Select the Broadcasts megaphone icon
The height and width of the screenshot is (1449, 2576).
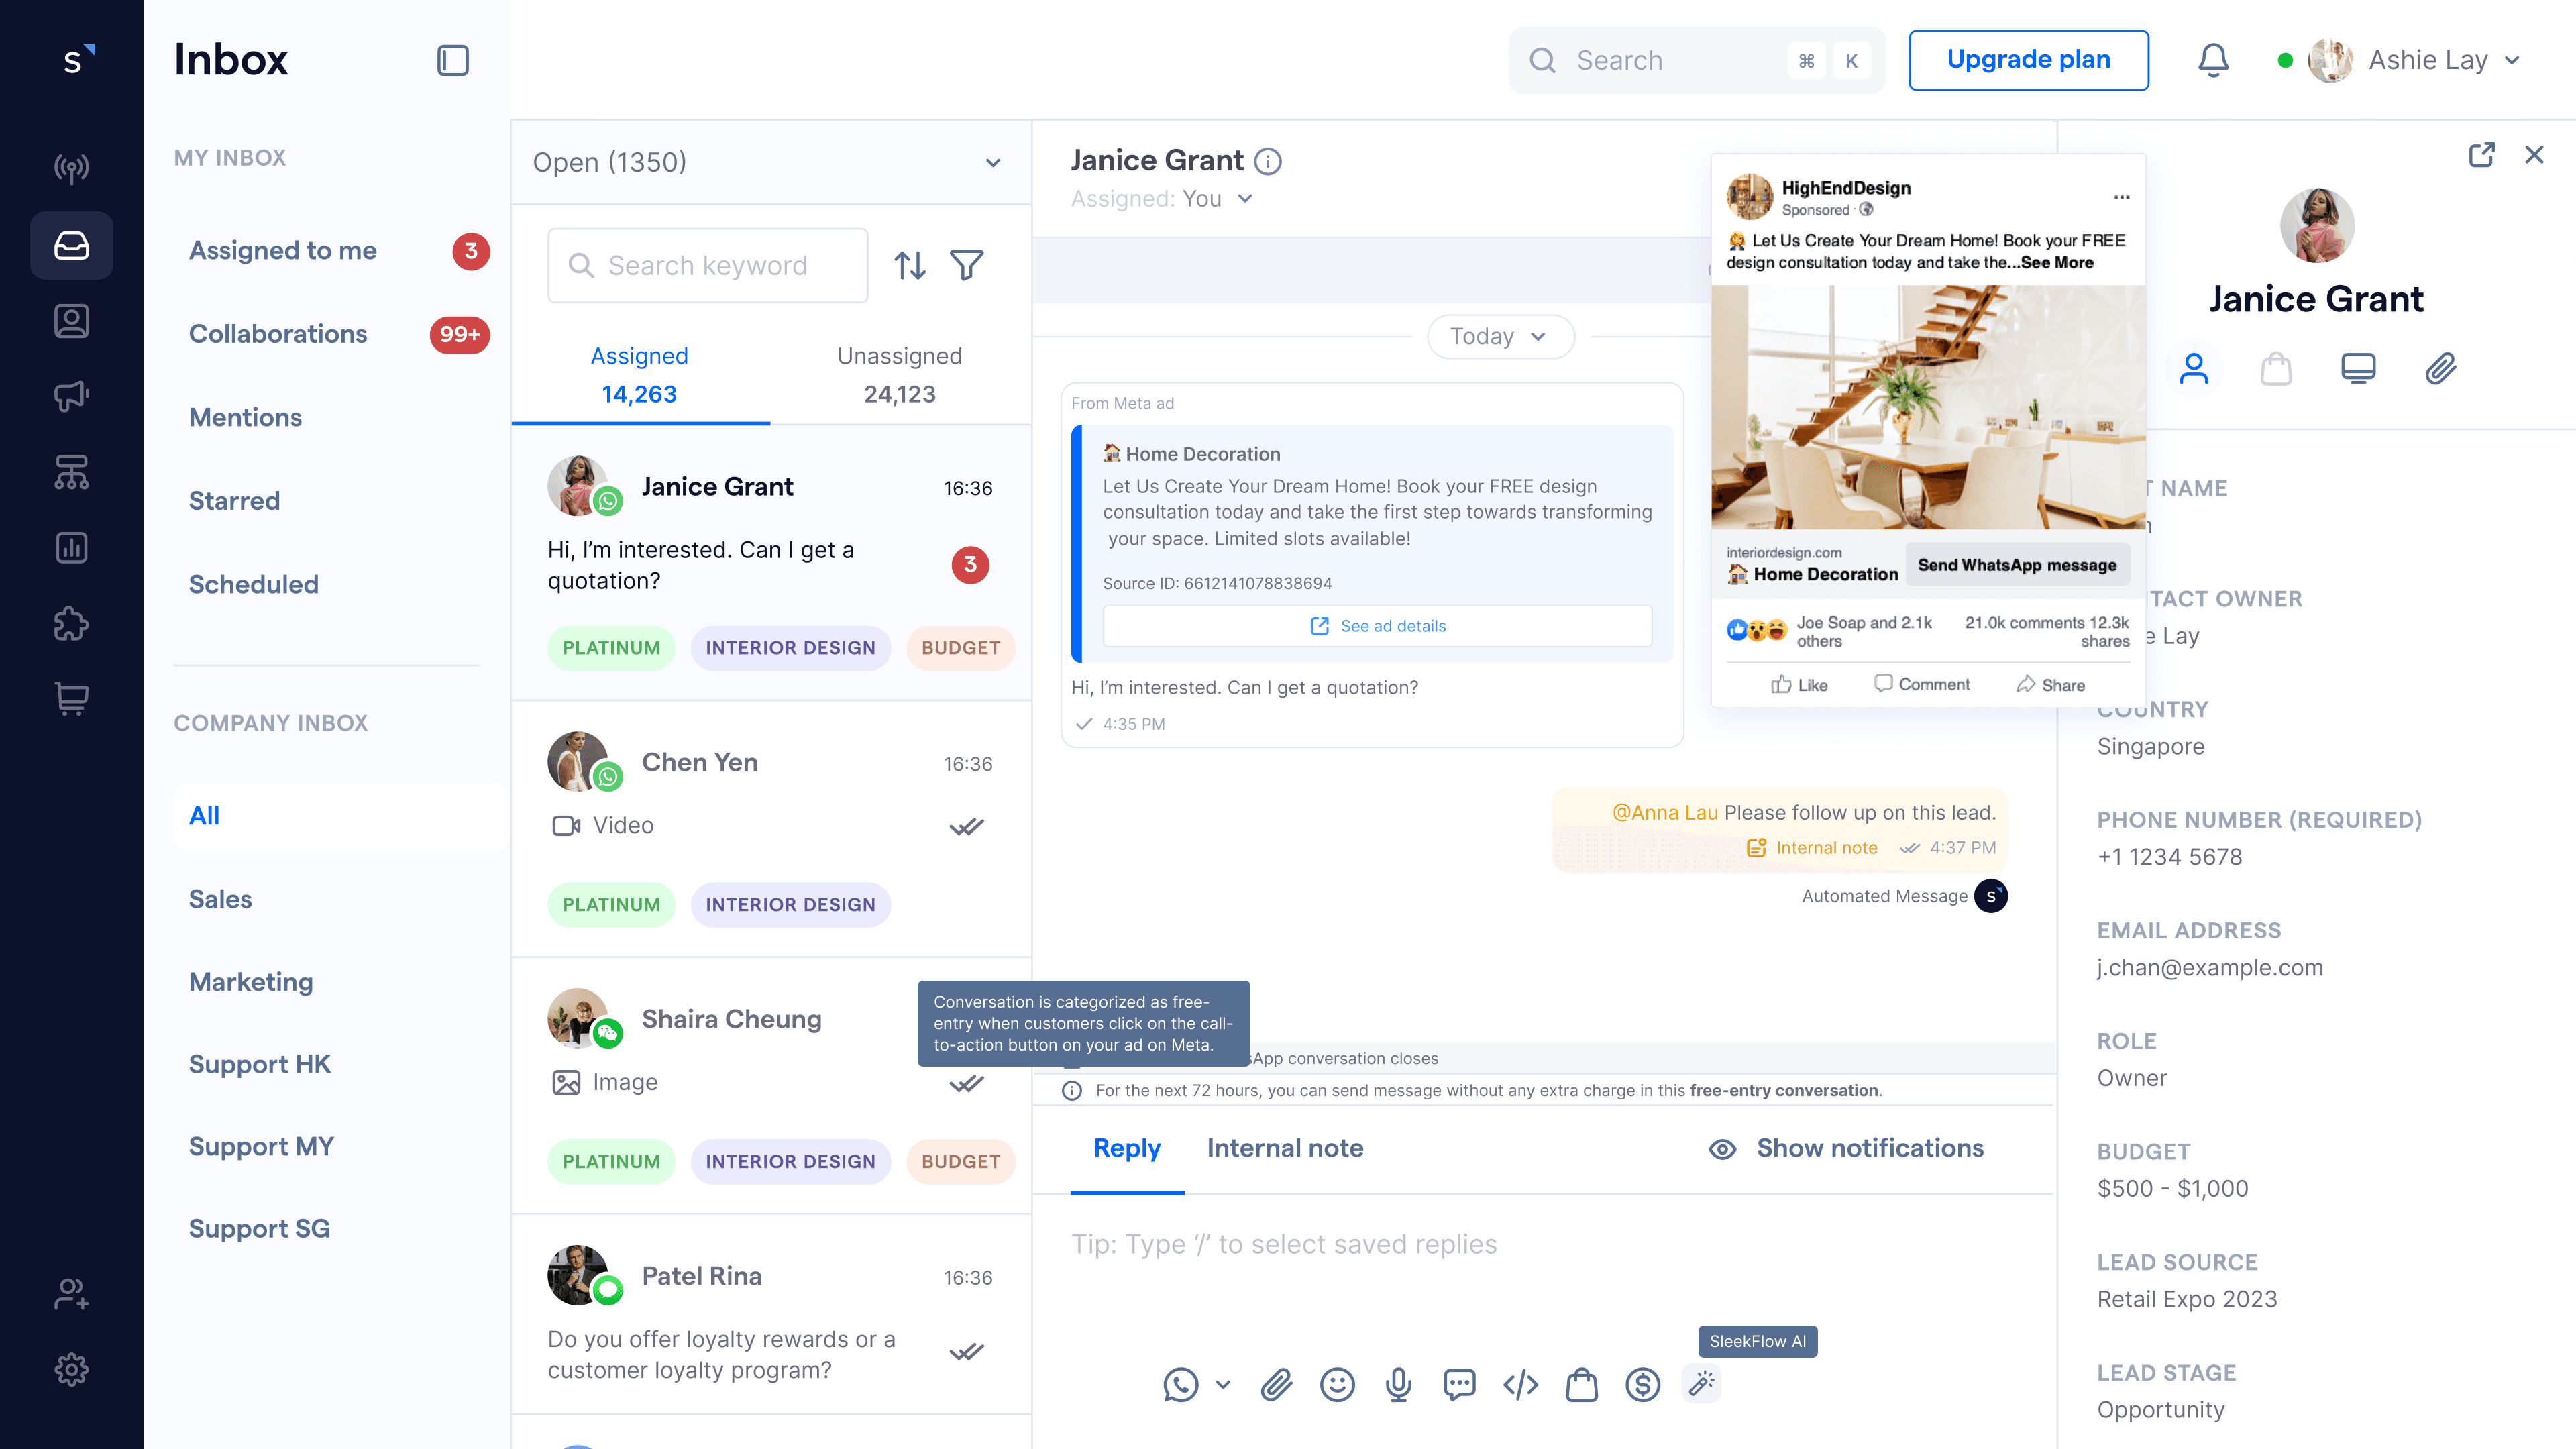click(x=71, y=396)
